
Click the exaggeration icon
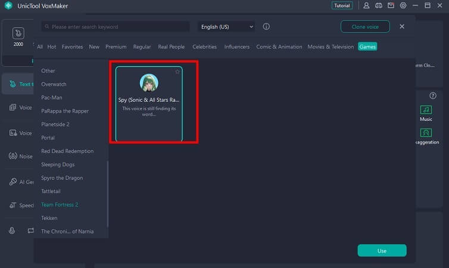tap(426, 133)
